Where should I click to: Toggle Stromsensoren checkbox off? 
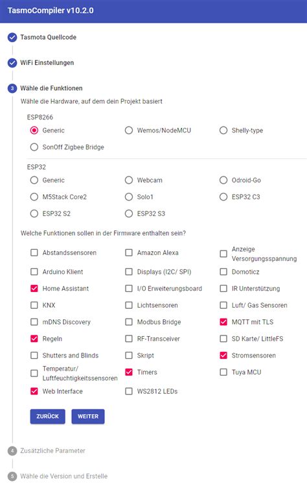[x=223, y=356]
